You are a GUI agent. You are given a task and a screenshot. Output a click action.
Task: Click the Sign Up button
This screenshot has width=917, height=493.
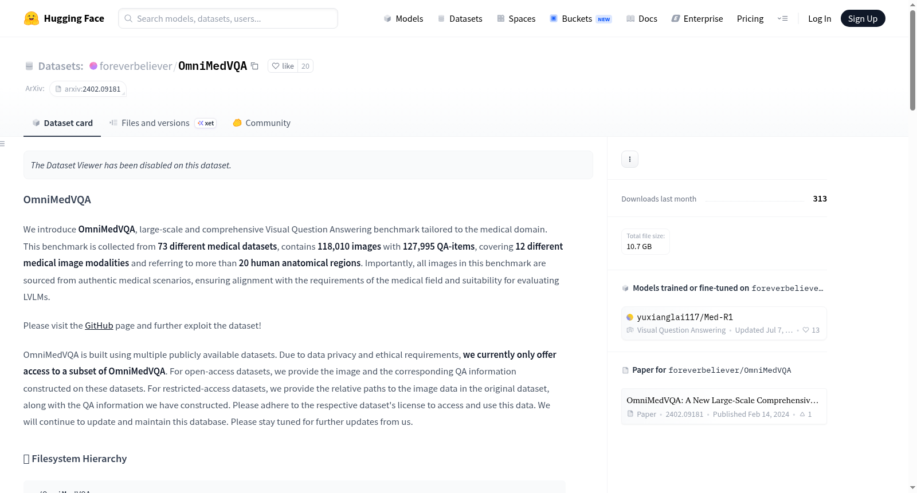pyautogui.click(x=863, y=18)
